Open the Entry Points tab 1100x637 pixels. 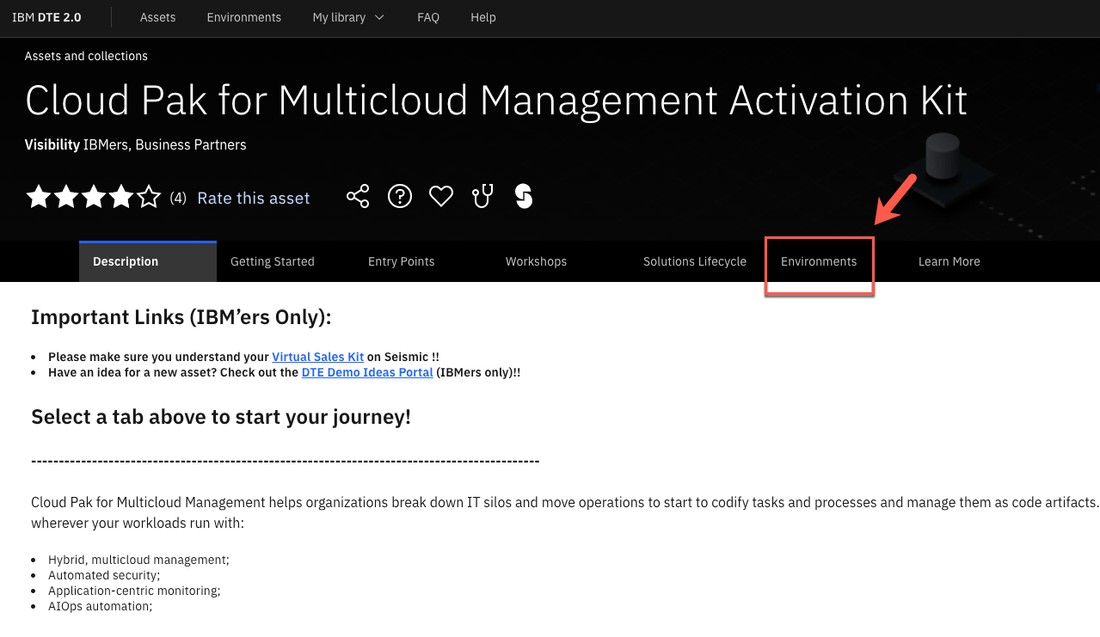point(401,261)
